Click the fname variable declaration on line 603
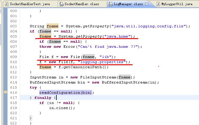199x125 pixels. click(53, 26)
